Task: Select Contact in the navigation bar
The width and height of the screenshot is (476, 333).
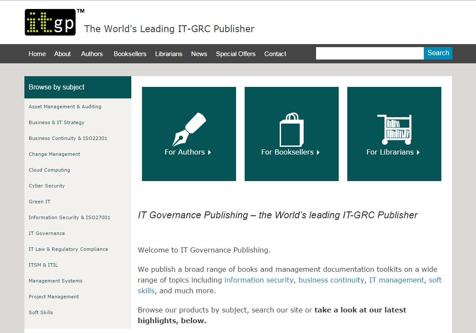Action: [275, 54]
